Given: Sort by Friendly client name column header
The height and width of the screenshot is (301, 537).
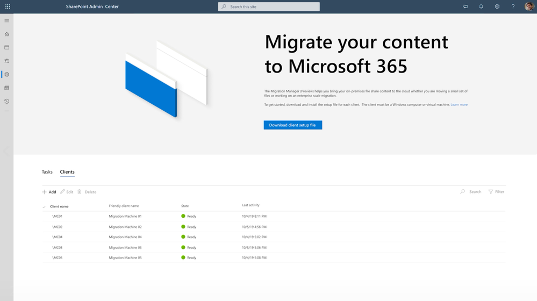Looking at the screenshot, I should pyautogui.click(x=124, y=206).
